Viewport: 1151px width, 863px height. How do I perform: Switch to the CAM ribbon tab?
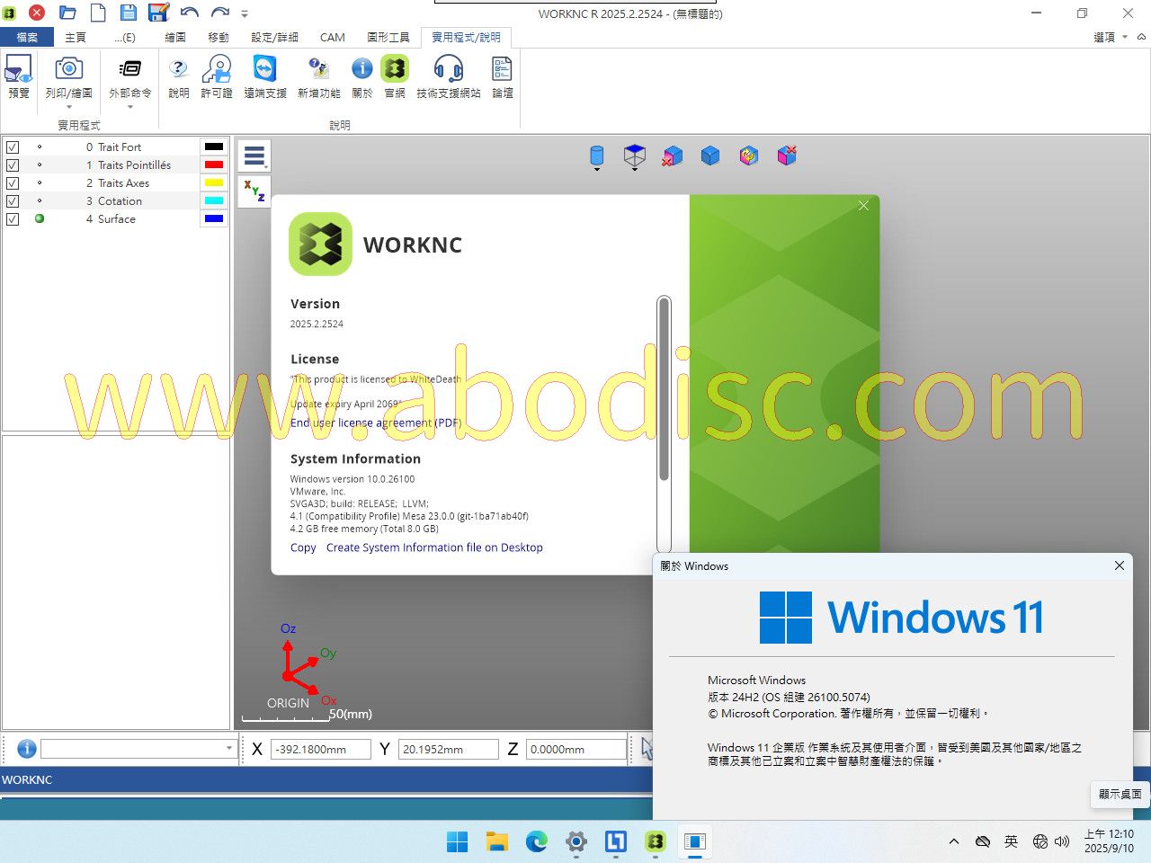[332, 37]
